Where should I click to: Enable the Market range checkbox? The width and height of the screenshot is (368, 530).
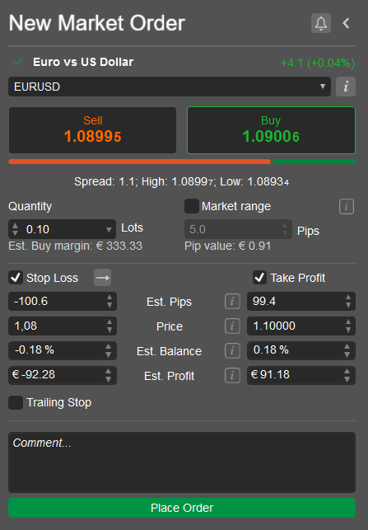click(192, 206)
